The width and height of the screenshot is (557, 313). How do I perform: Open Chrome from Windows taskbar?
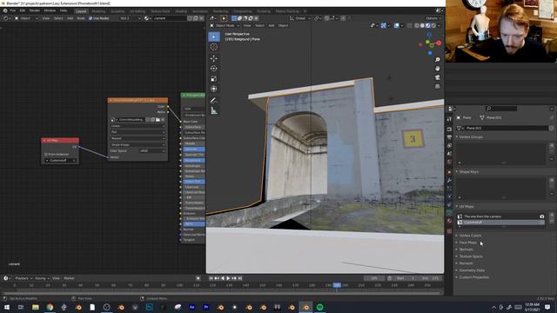point(50,307)
